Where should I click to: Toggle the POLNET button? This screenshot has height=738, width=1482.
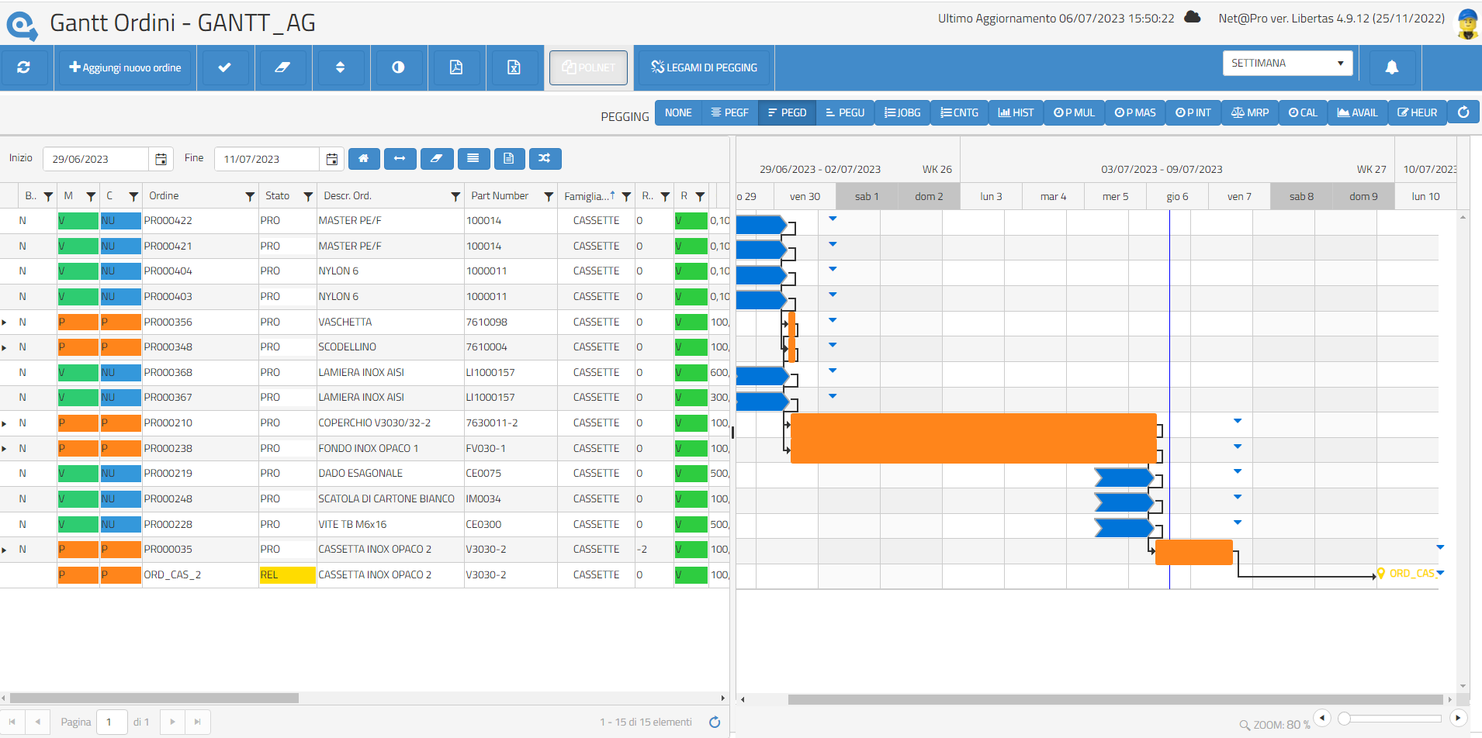click(588, 67)
